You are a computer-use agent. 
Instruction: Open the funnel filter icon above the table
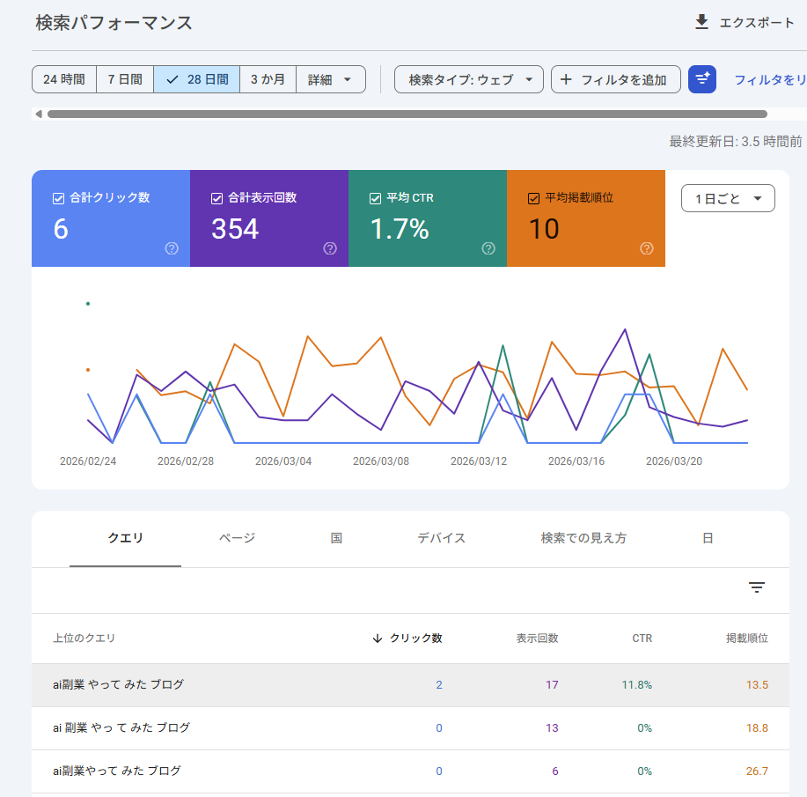(x=757, y=587)
